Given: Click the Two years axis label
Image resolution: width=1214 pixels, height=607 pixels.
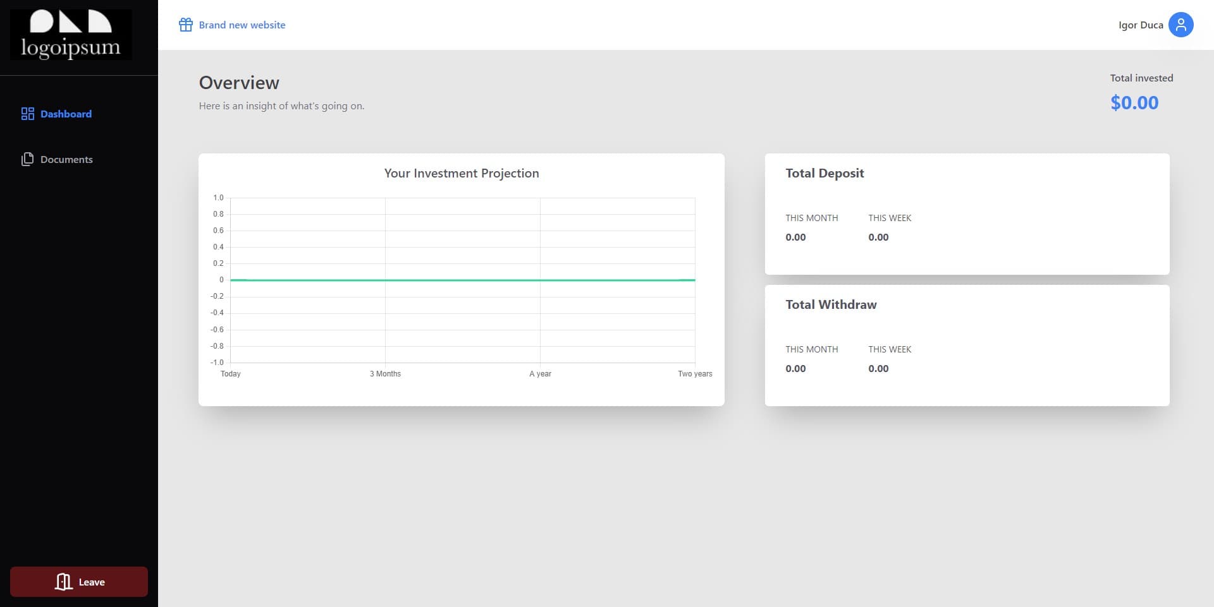Looking at the screenshot, I should [x=694, y=374].
